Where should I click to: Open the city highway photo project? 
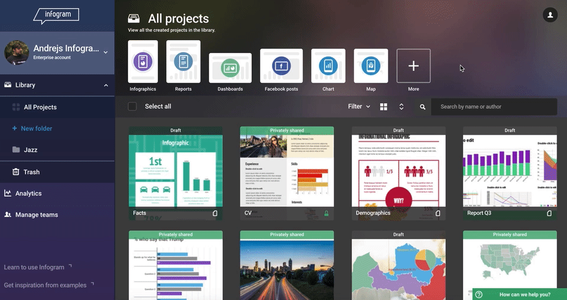tap(287, 265)
